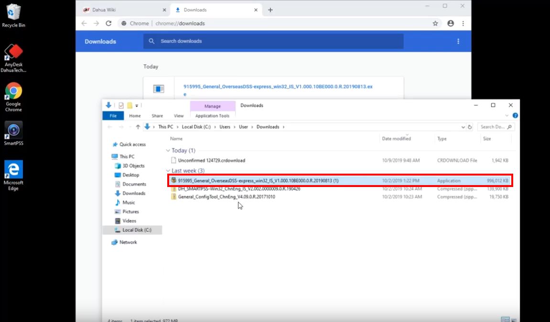Viewport: 550px width, 322px height.
Task: Expand the File Explorer ribbon chevron
Action: tap(507, 115)
